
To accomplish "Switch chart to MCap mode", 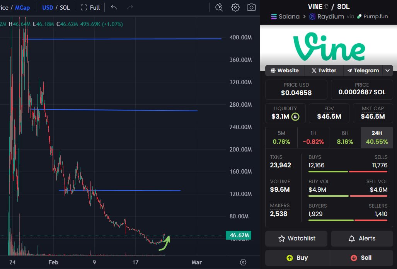I will point(22,8).
